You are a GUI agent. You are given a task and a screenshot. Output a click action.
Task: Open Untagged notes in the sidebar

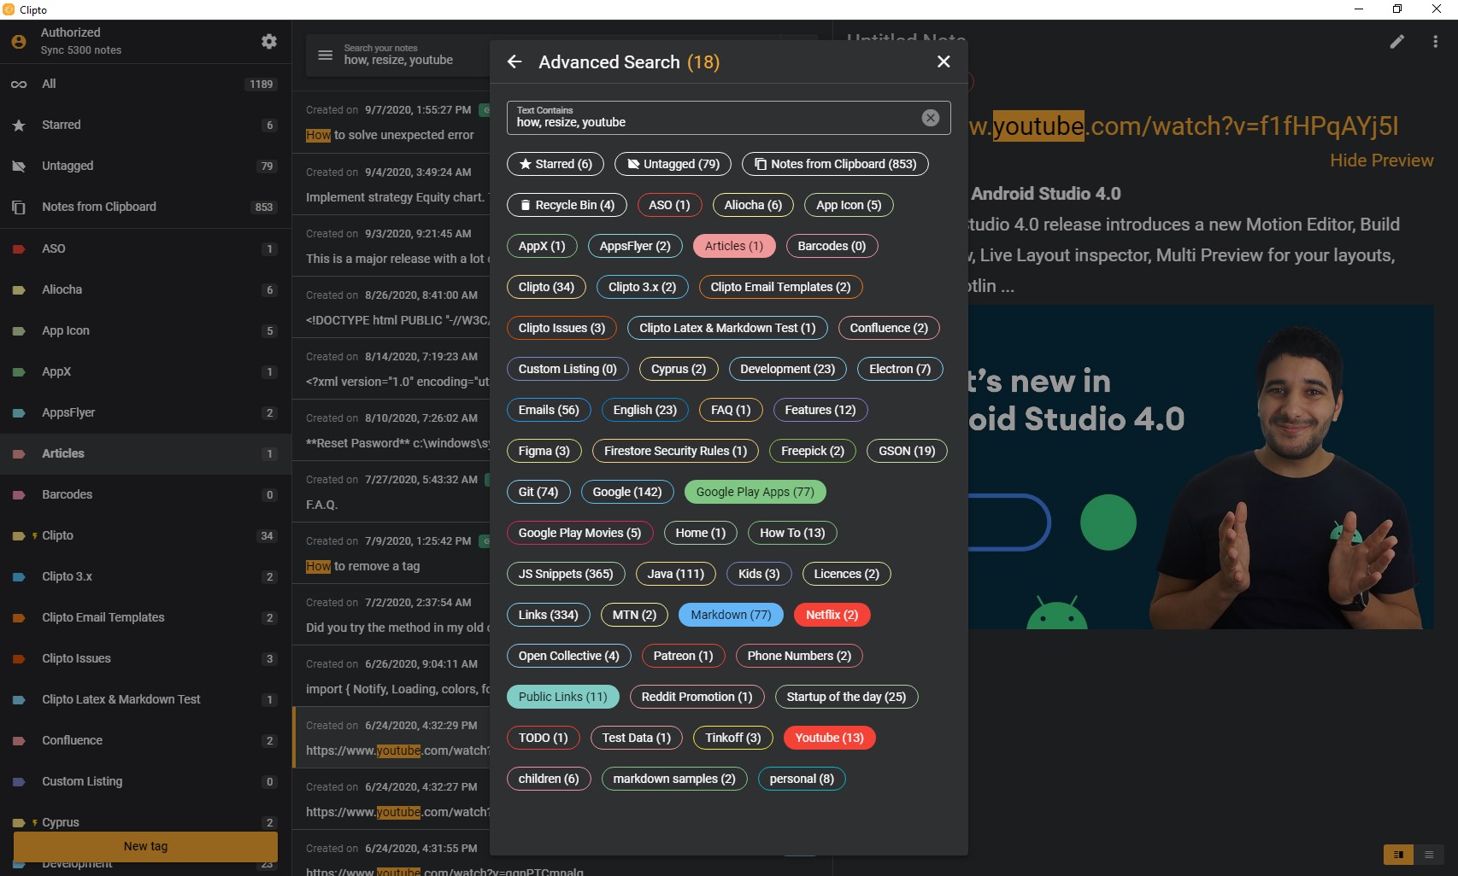[145, 166]
